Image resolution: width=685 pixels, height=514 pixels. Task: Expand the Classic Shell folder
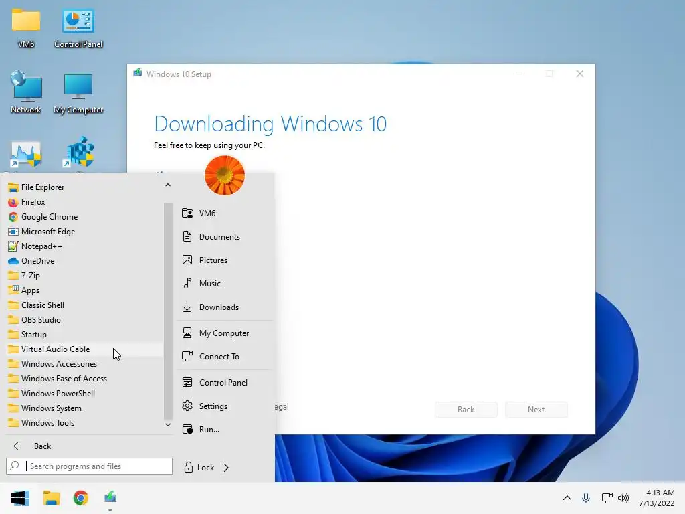[85, 305]
